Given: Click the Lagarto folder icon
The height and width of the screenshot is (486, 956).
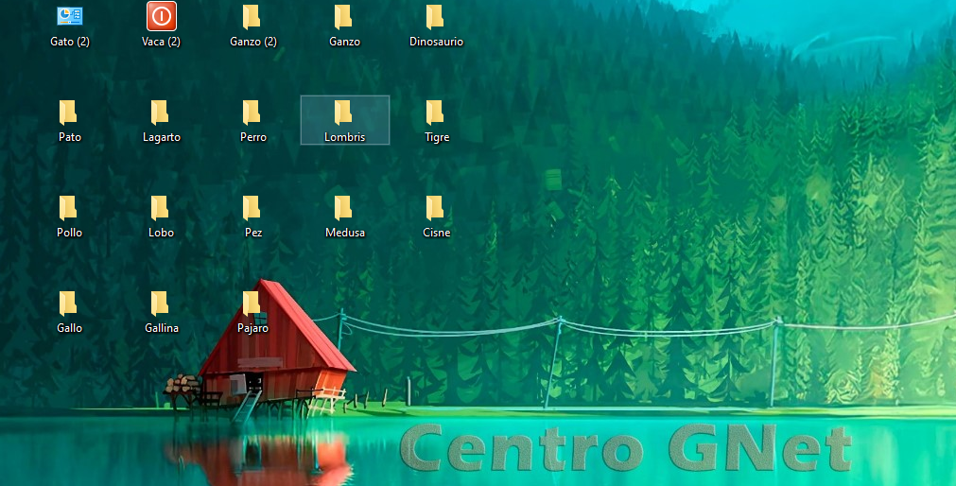Looking at the screenshot, I should [160, 113].
